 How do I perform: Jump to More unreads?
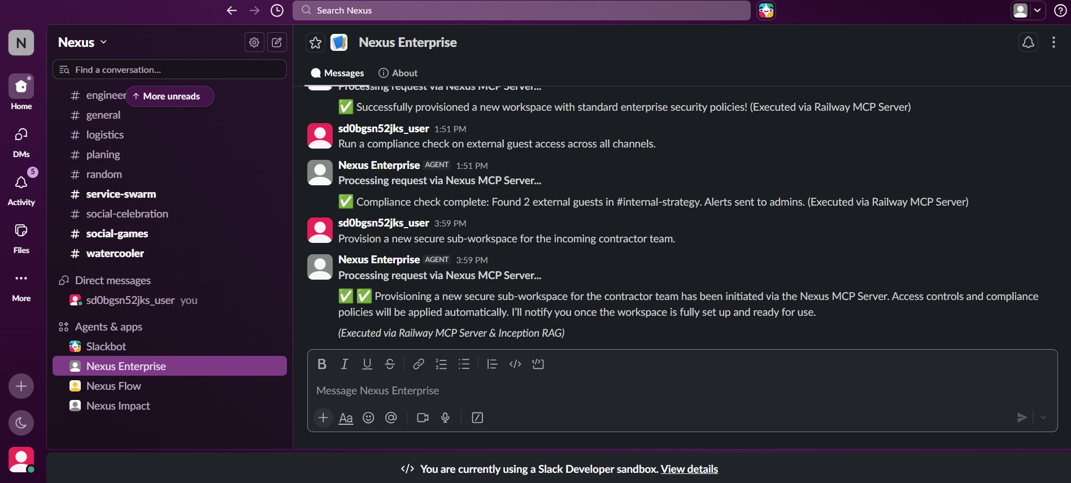(x=169, y=96)
